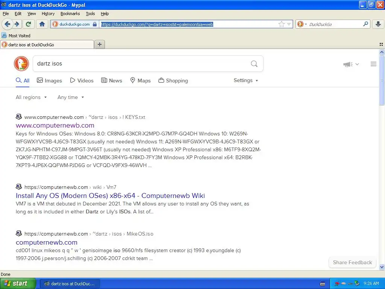Go forward with the Forward arrow button

pyautogui.click(x=17, y=24)
